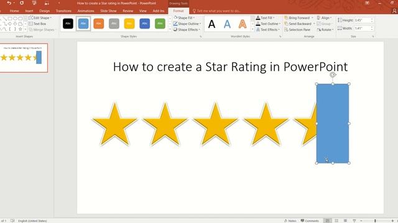Click the rotation handle of rectangle
The image size is (398, 223).
333,74
